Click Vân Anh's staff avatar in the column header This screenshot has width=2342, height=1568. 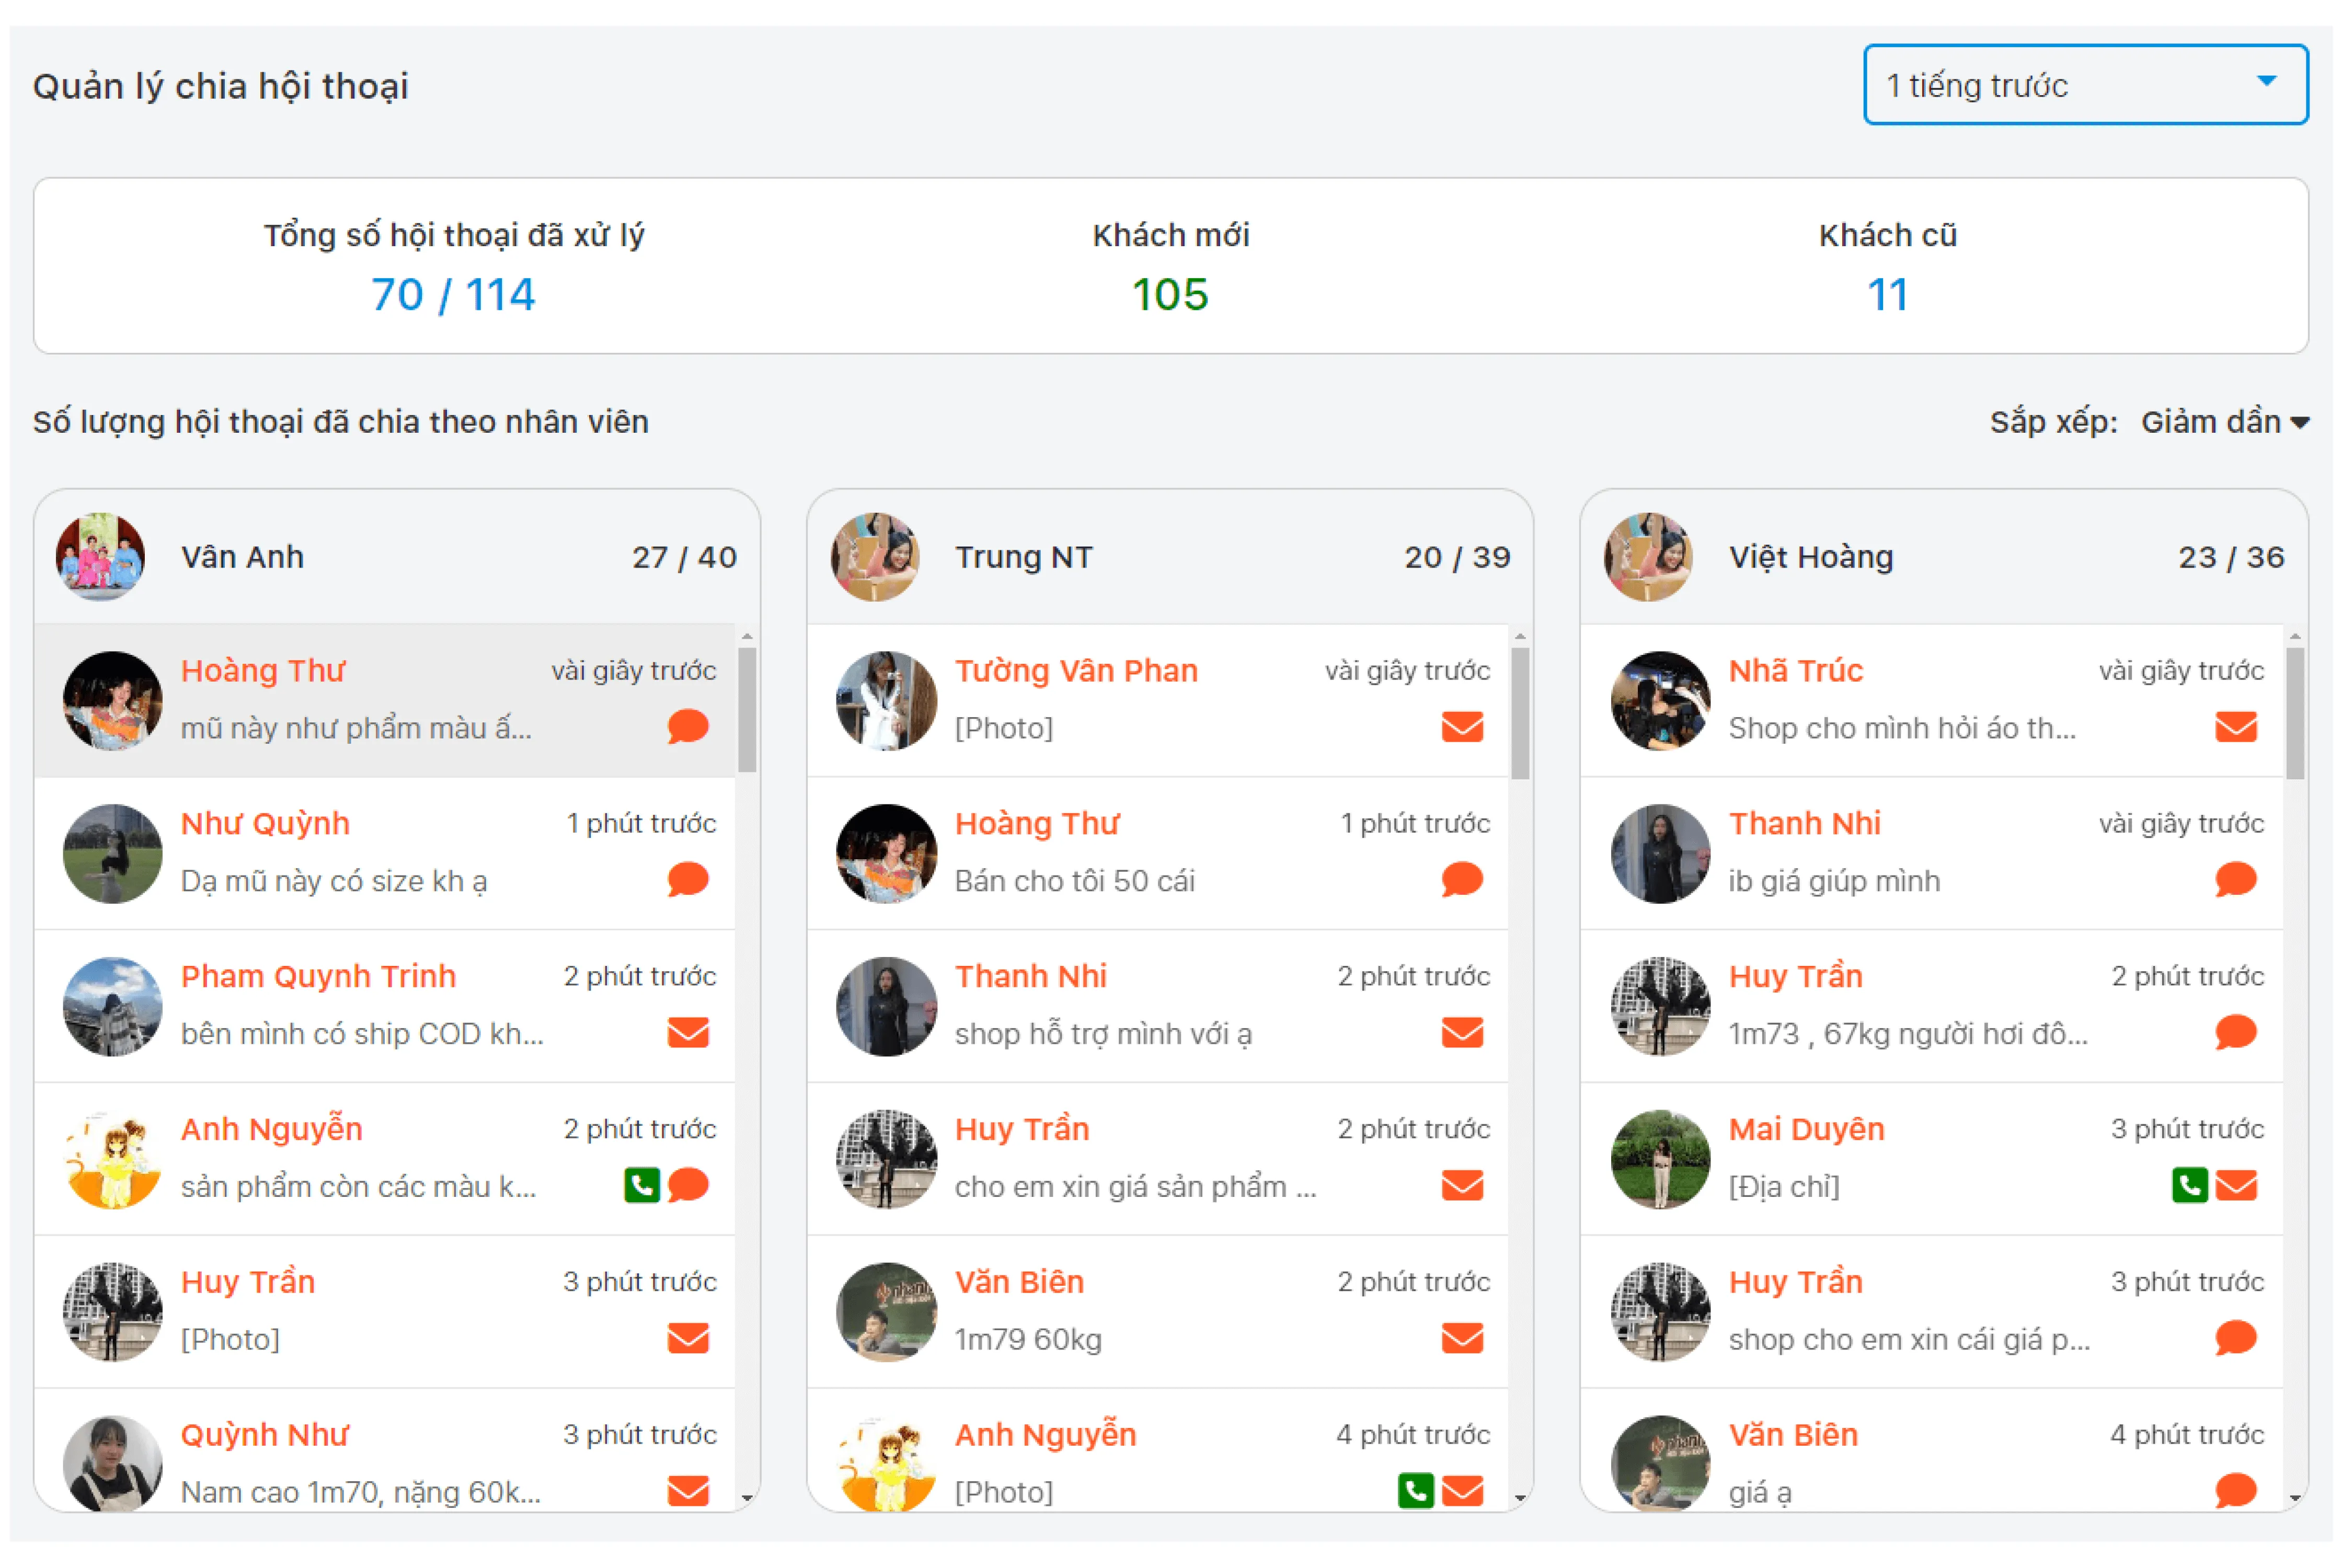[100, 557]
